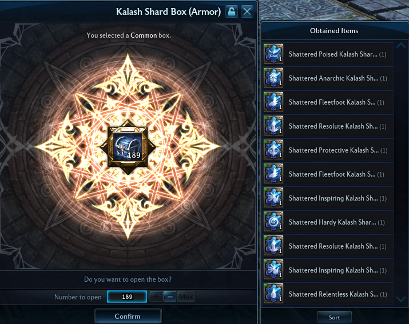
Task: Close the Kalash Shard Box window
Action: click(x=247, y=12)
